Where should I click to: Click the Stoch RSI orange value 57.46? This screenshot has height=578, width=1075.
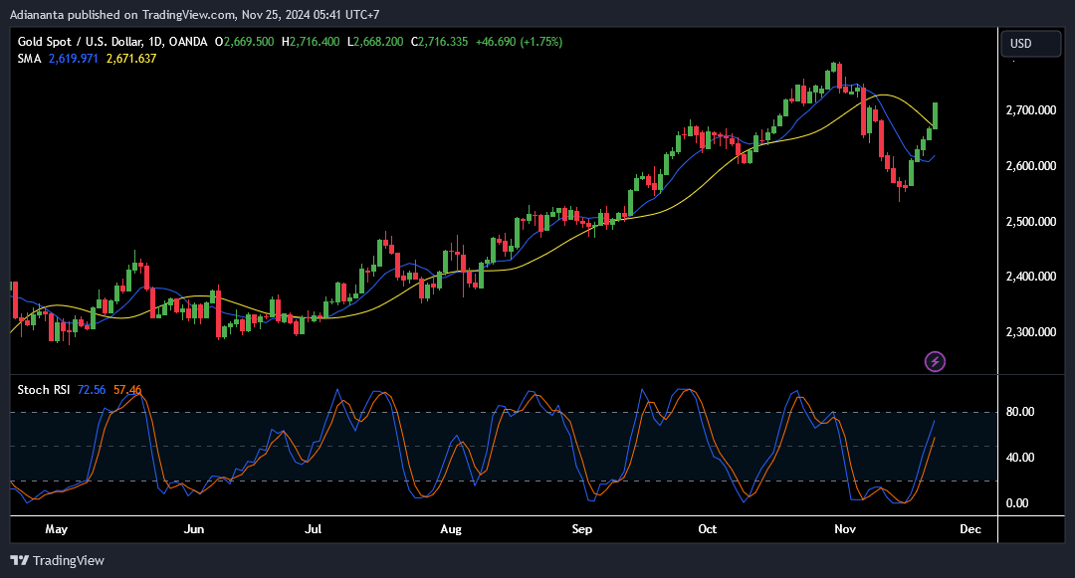click(x=126, y=390)
